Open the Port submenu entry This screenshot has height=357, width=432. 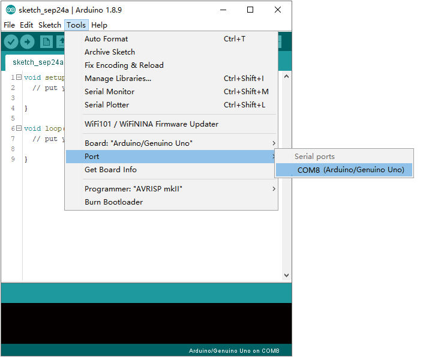(171, 157)
